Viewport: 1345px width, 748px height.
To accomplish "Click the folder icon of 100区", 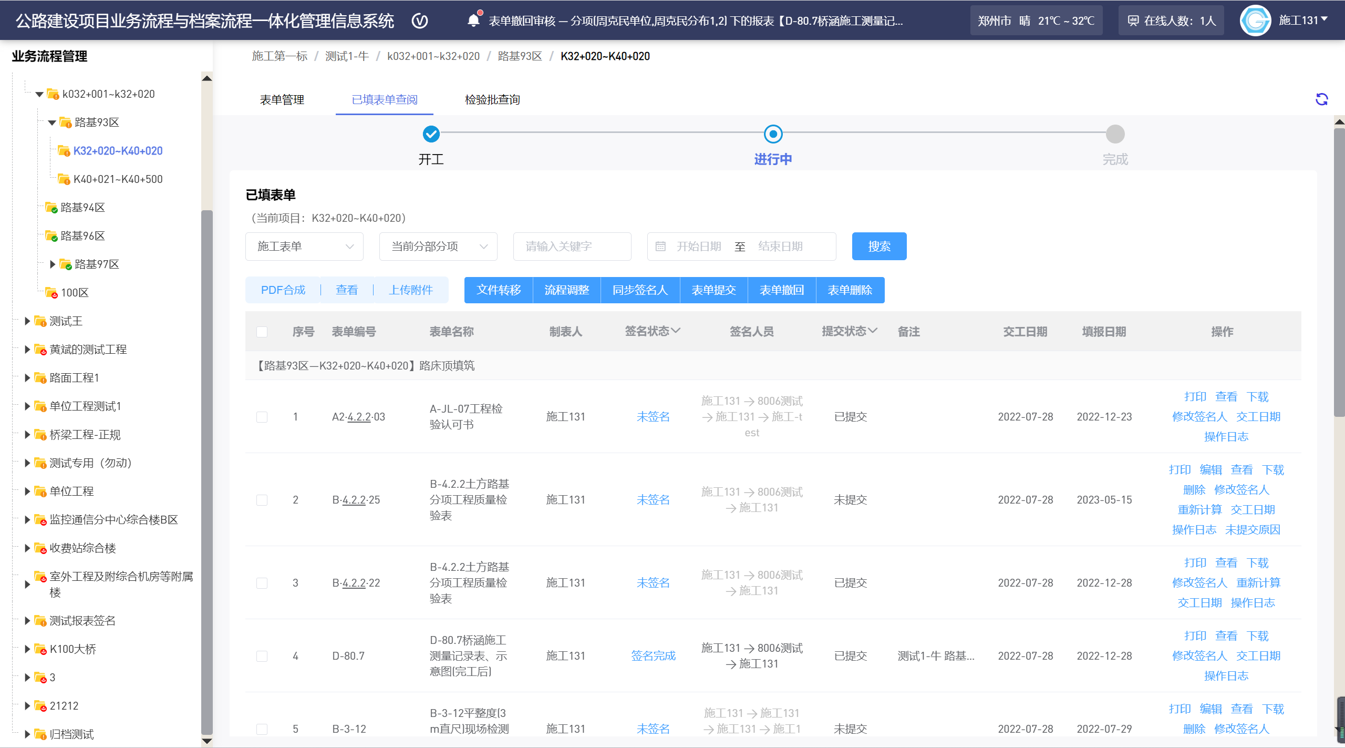I will click(x=51, y=292).
